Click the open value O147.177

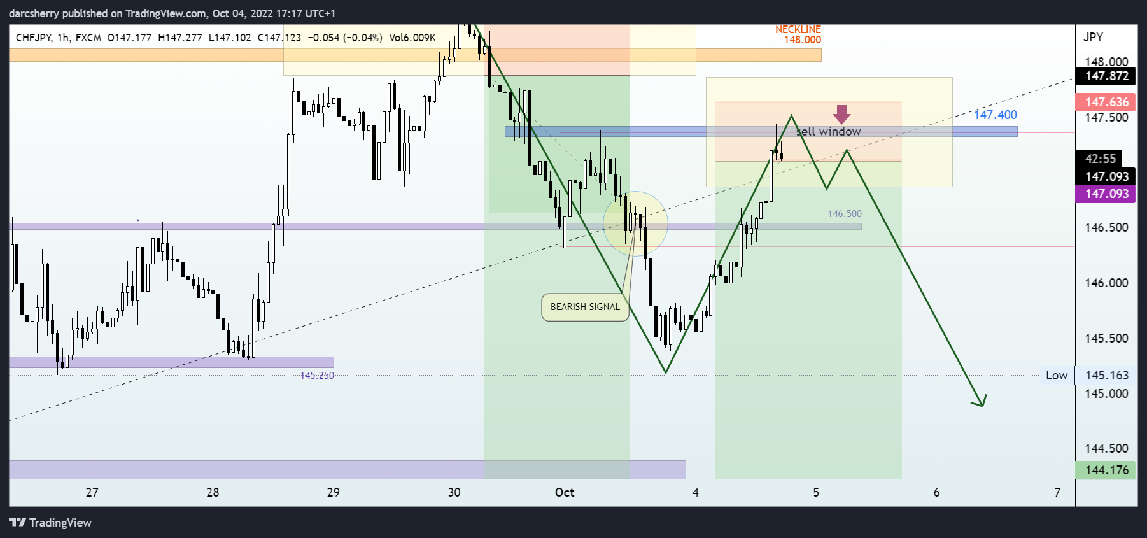tap(129, 38)
